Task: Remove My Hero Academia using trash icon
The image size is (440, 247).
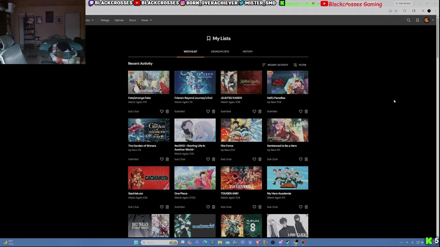Action: [306, 207]
